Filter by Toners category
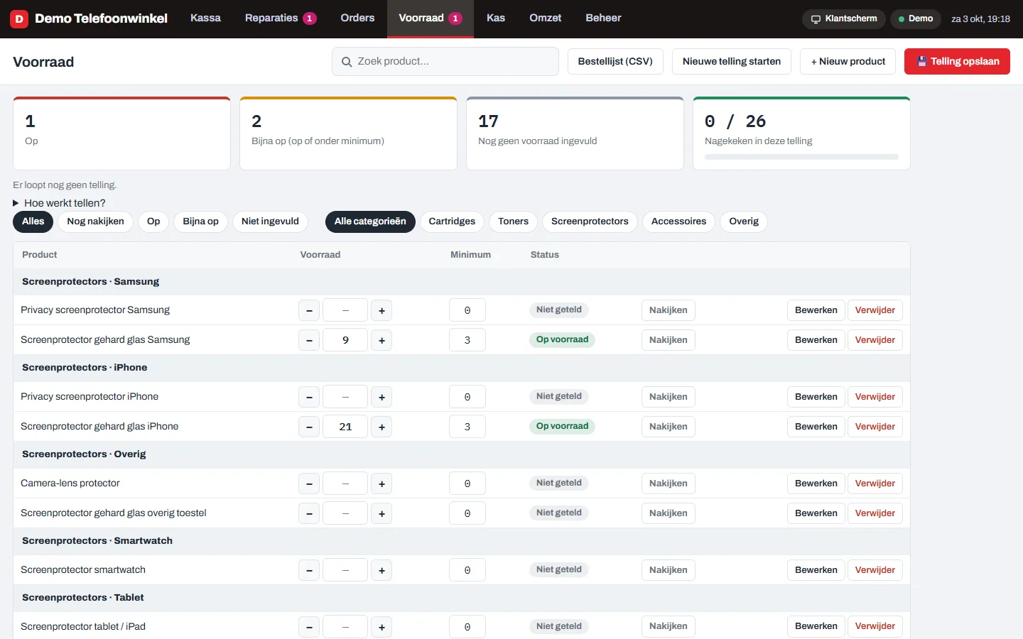The height and width of the screenshot is (639, 1023). [x=513, y=222]
